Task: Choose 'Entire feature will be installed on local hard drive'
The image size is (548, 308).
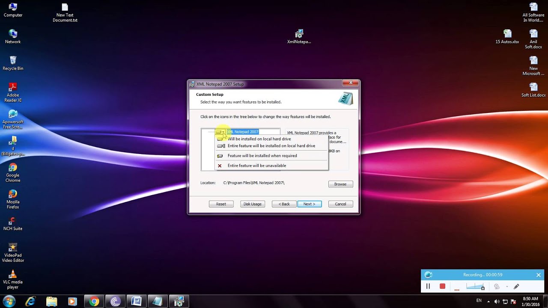Action: 271,146
